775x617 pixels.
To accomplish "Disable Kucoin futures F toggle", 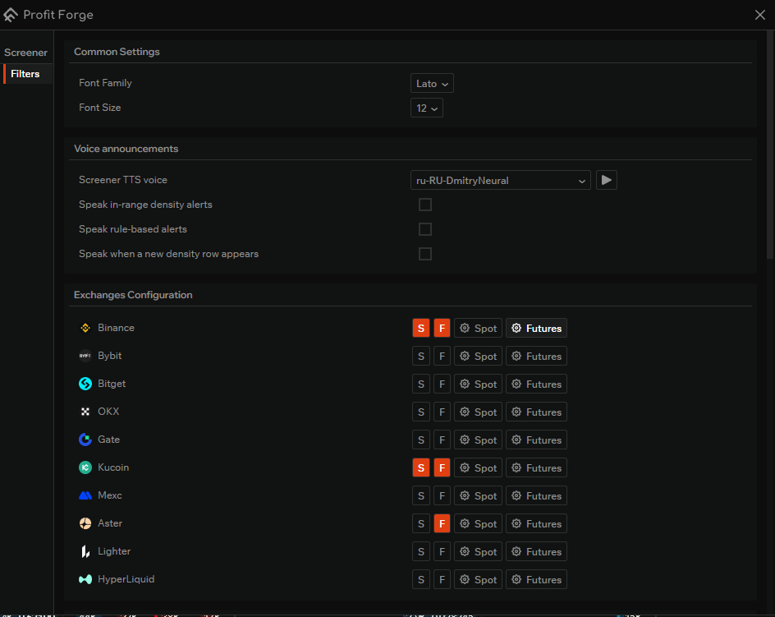I will [x=442, y=468].
